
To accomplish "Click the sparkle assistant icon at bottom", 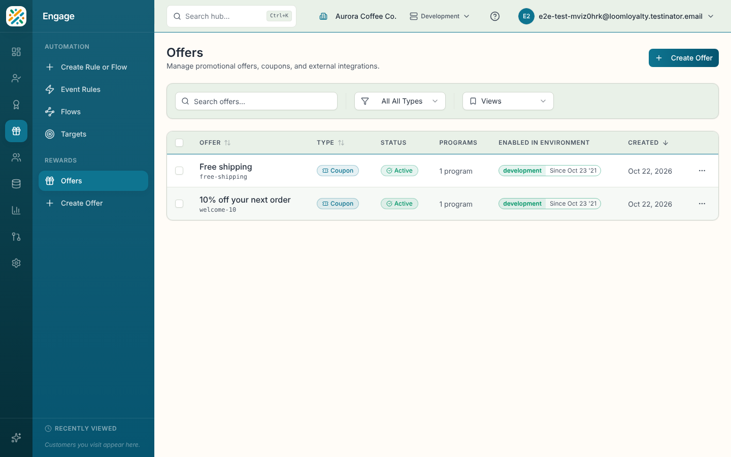I will click(16, 438).
